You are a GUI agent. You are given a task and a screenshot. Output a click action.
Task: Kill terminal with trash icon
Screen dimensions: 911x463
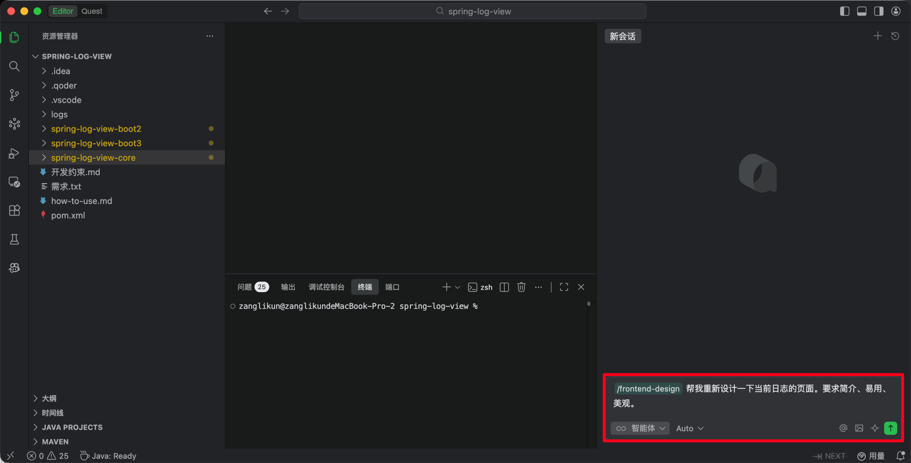click(x=521, y=287)
